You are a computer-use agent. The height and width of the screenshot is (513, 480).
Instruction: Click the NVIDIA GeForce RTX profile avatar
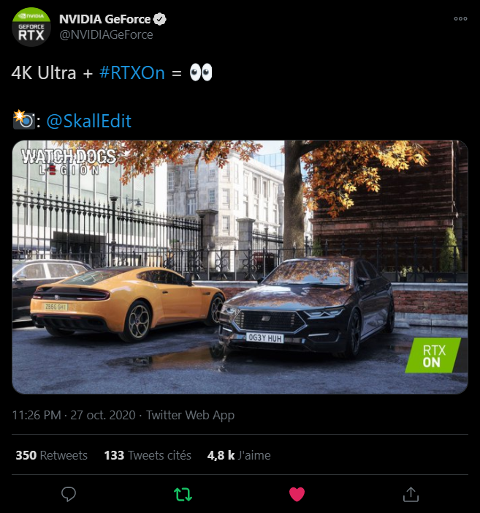click(31, 27)
